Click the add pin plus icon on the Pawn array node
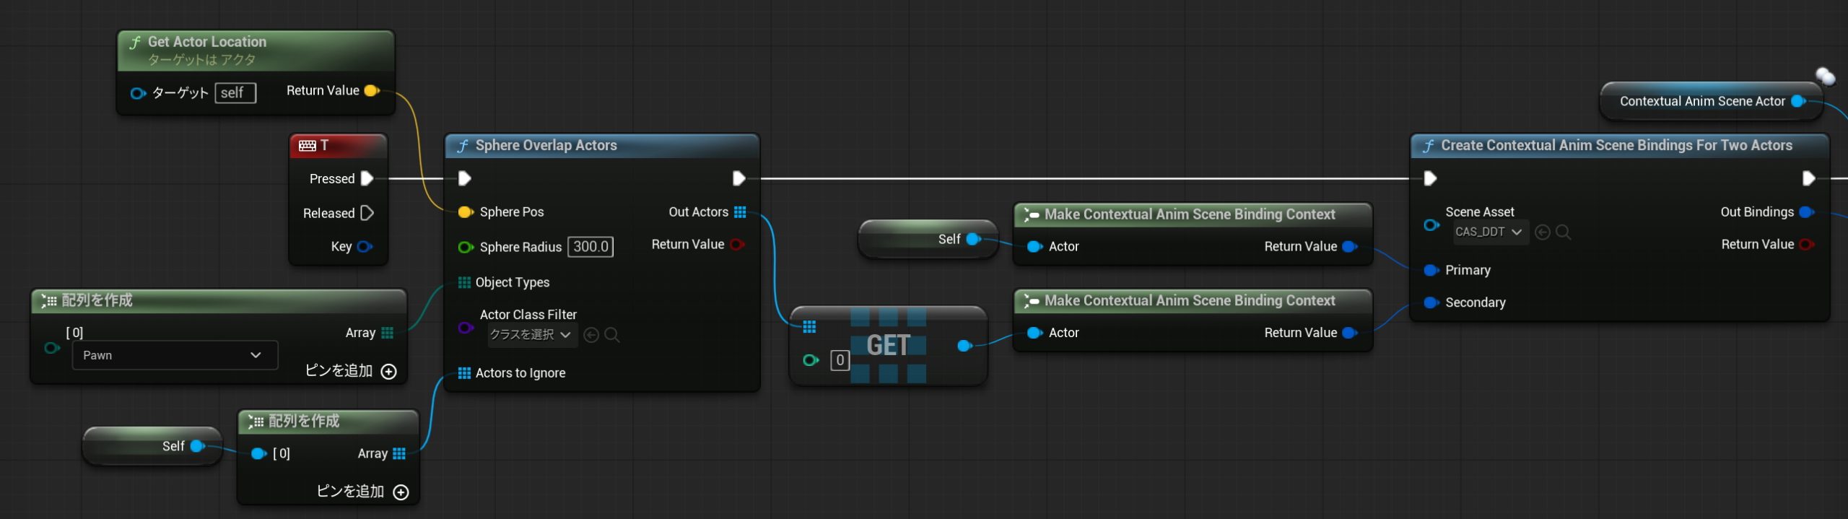Image resolution: width=1848 pixels, height=519 pixels. [388, 371]
